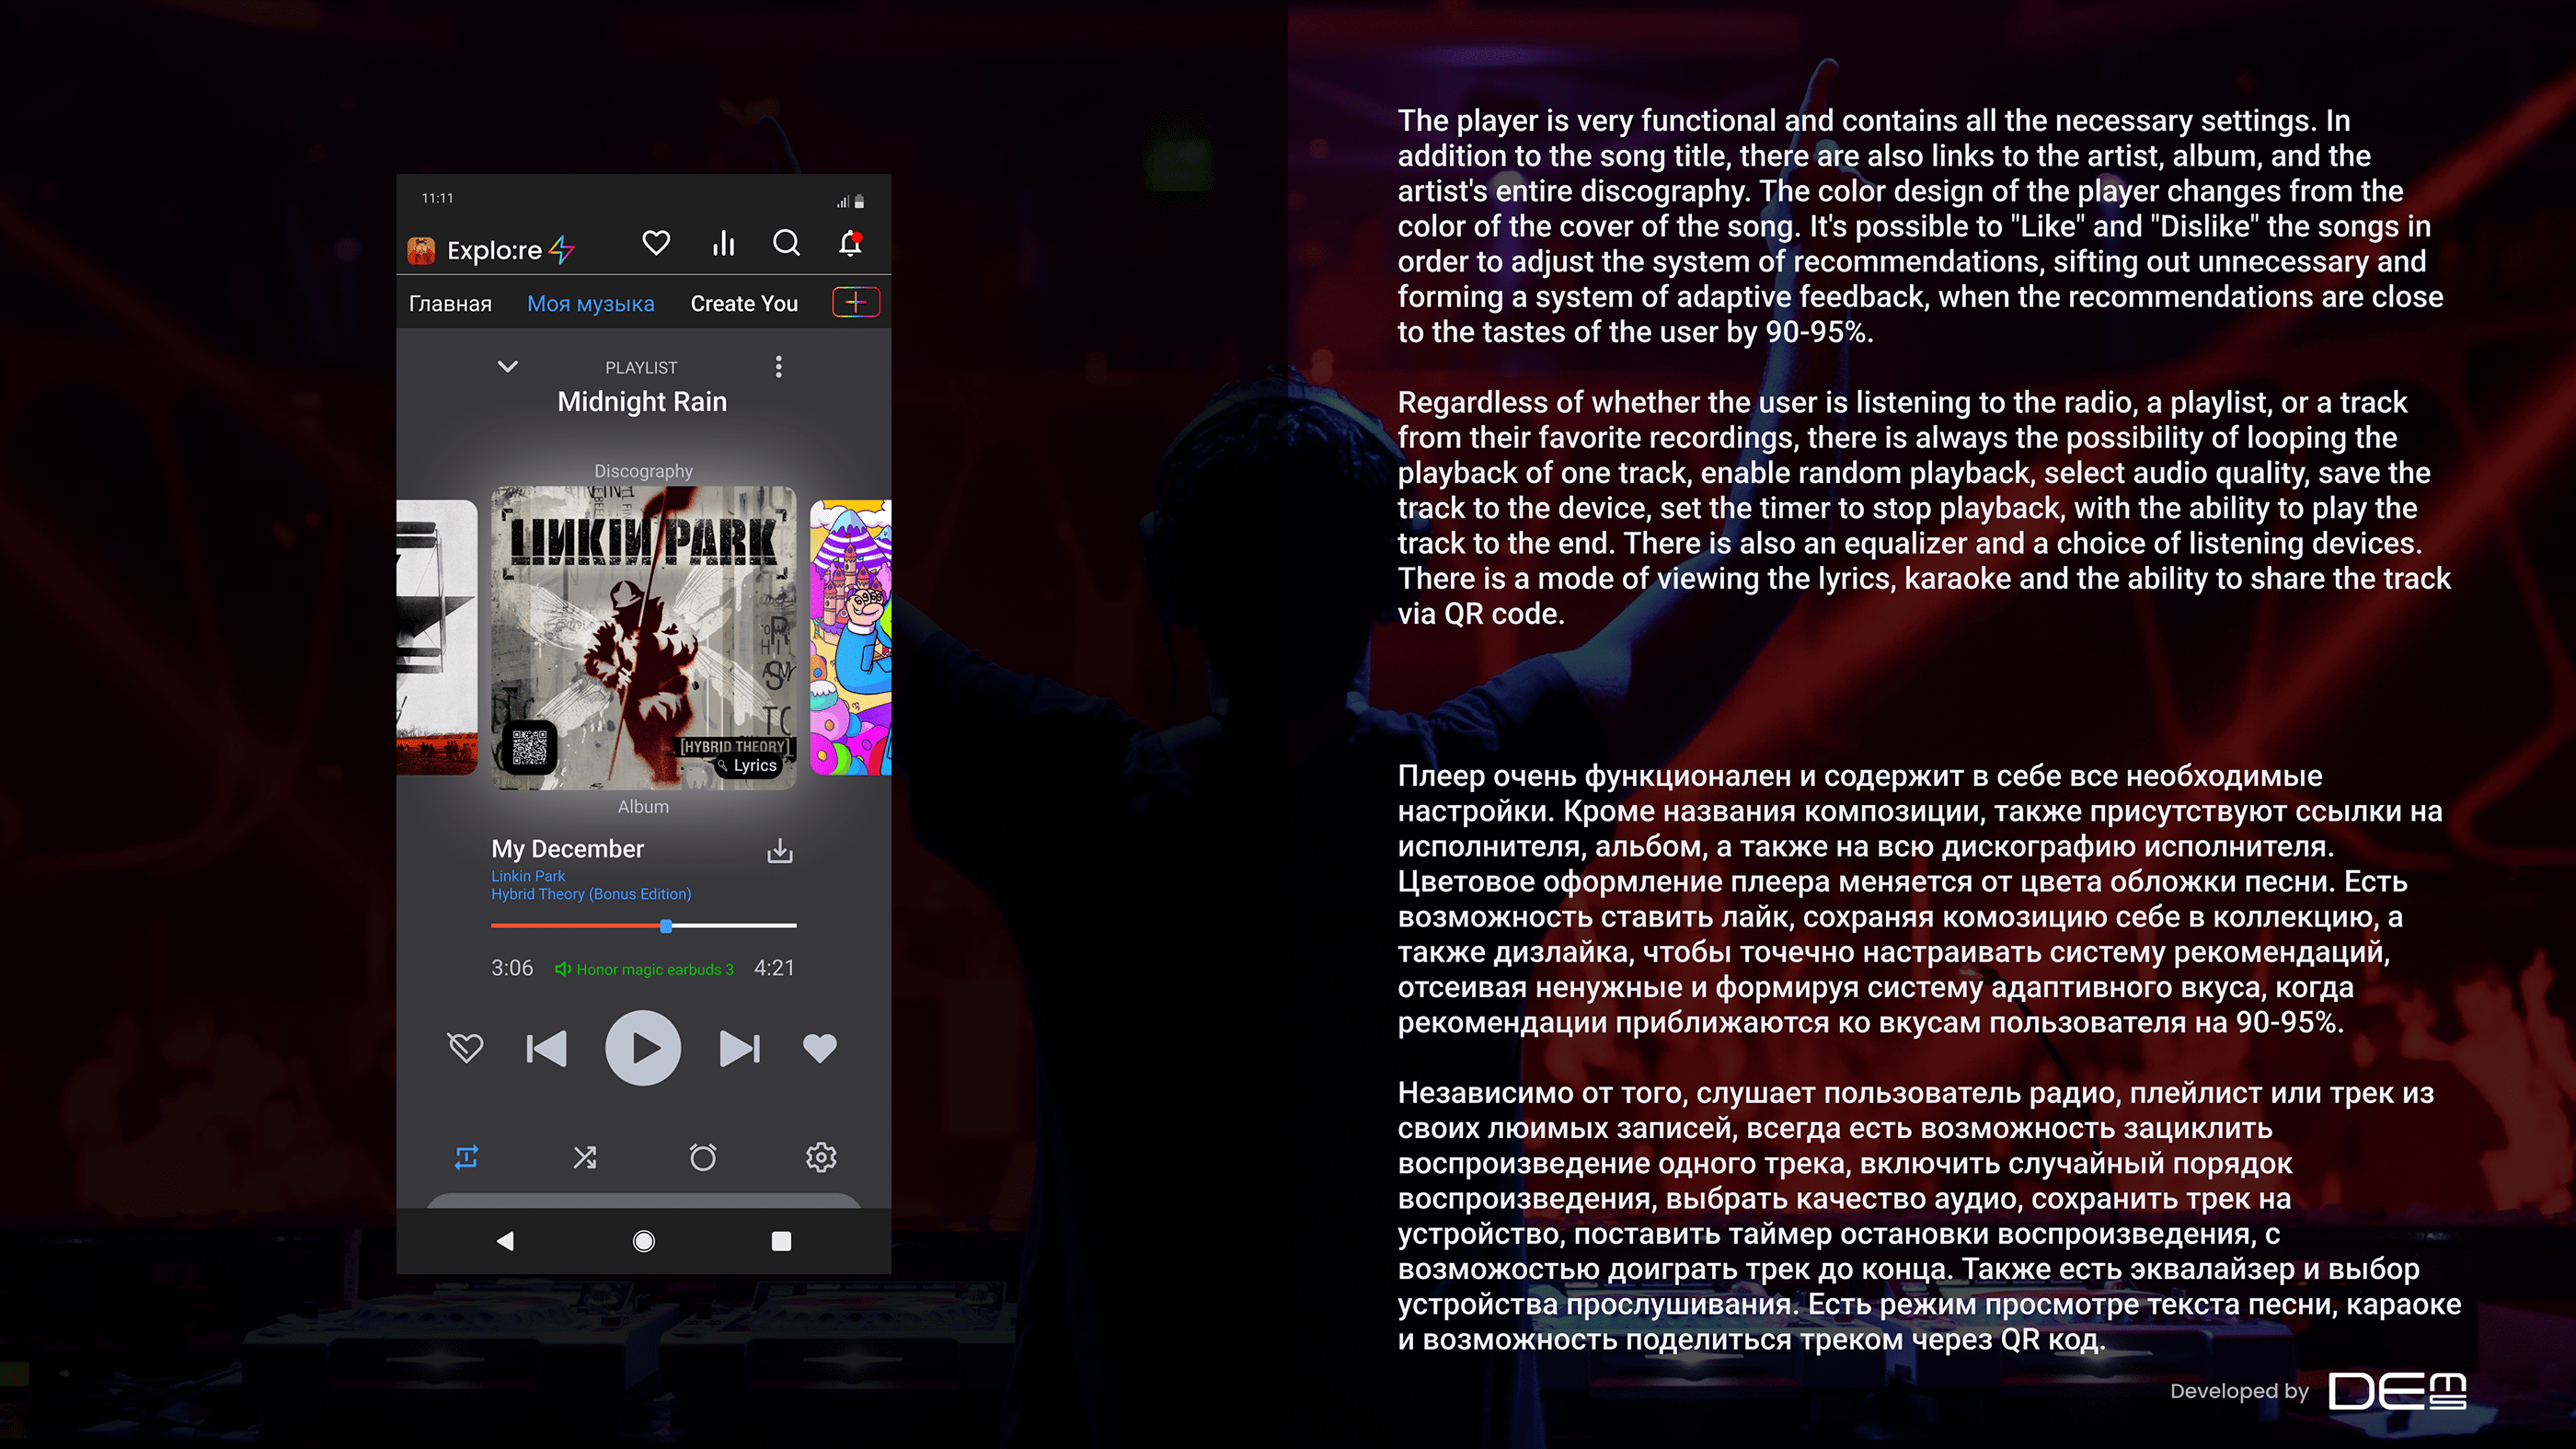
Task: Like the song with the filled heart
Action: coord(819,1048)
